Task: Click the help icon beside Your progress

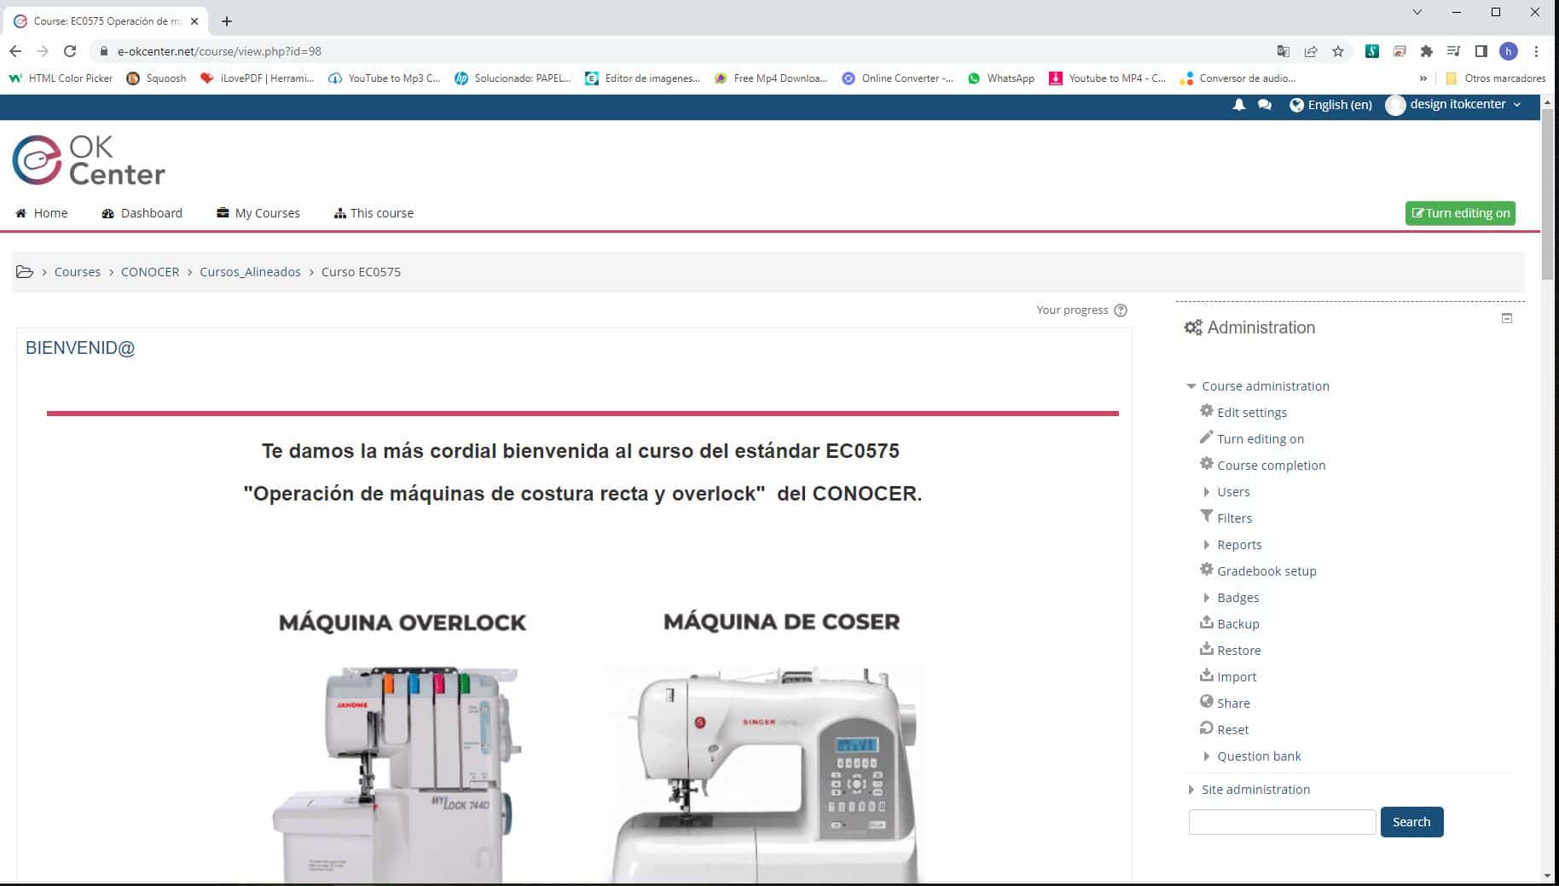Action: 1121,310
